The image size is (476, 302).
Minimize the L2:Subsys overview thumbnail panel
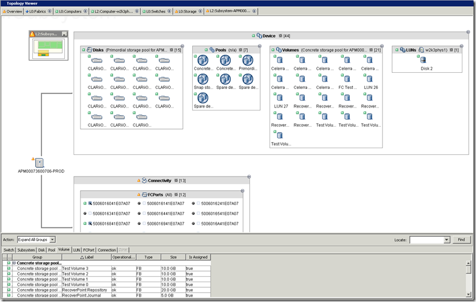64,34
